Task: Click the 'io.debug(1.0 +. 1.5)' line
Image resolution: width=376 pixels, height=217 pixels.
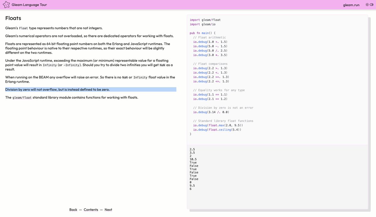Action: [x=210, y=42]
